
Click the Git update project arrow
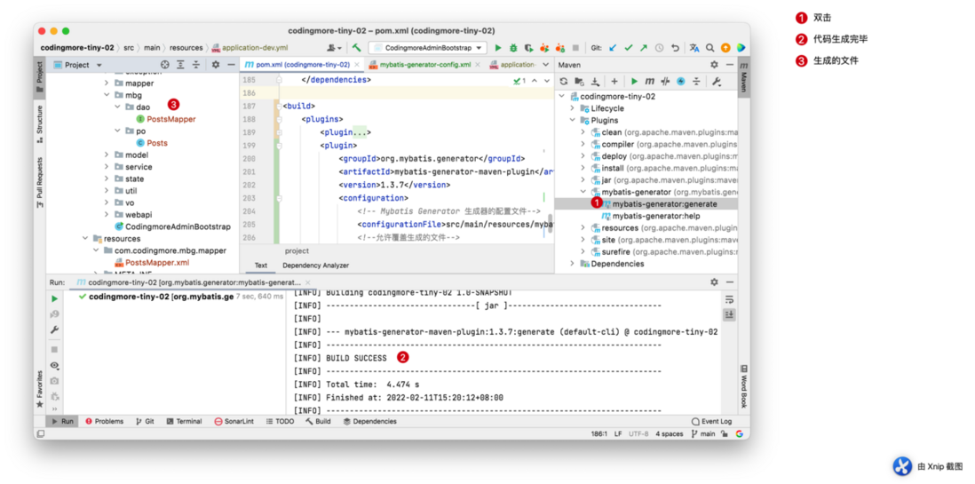(613, 48)
